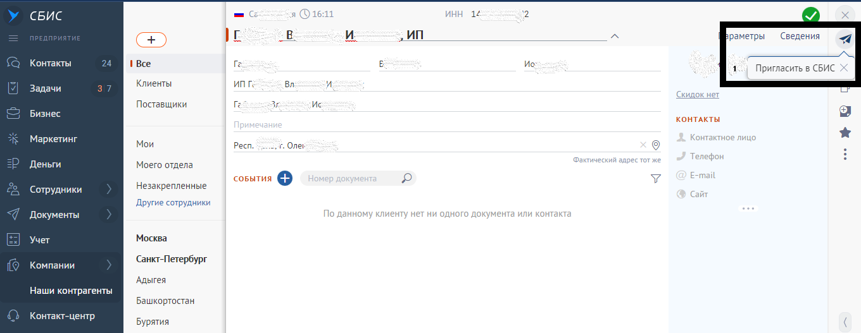861x333 pixels.
Task: Click the Контакты counter badge 24
Action: coord(106,63)
